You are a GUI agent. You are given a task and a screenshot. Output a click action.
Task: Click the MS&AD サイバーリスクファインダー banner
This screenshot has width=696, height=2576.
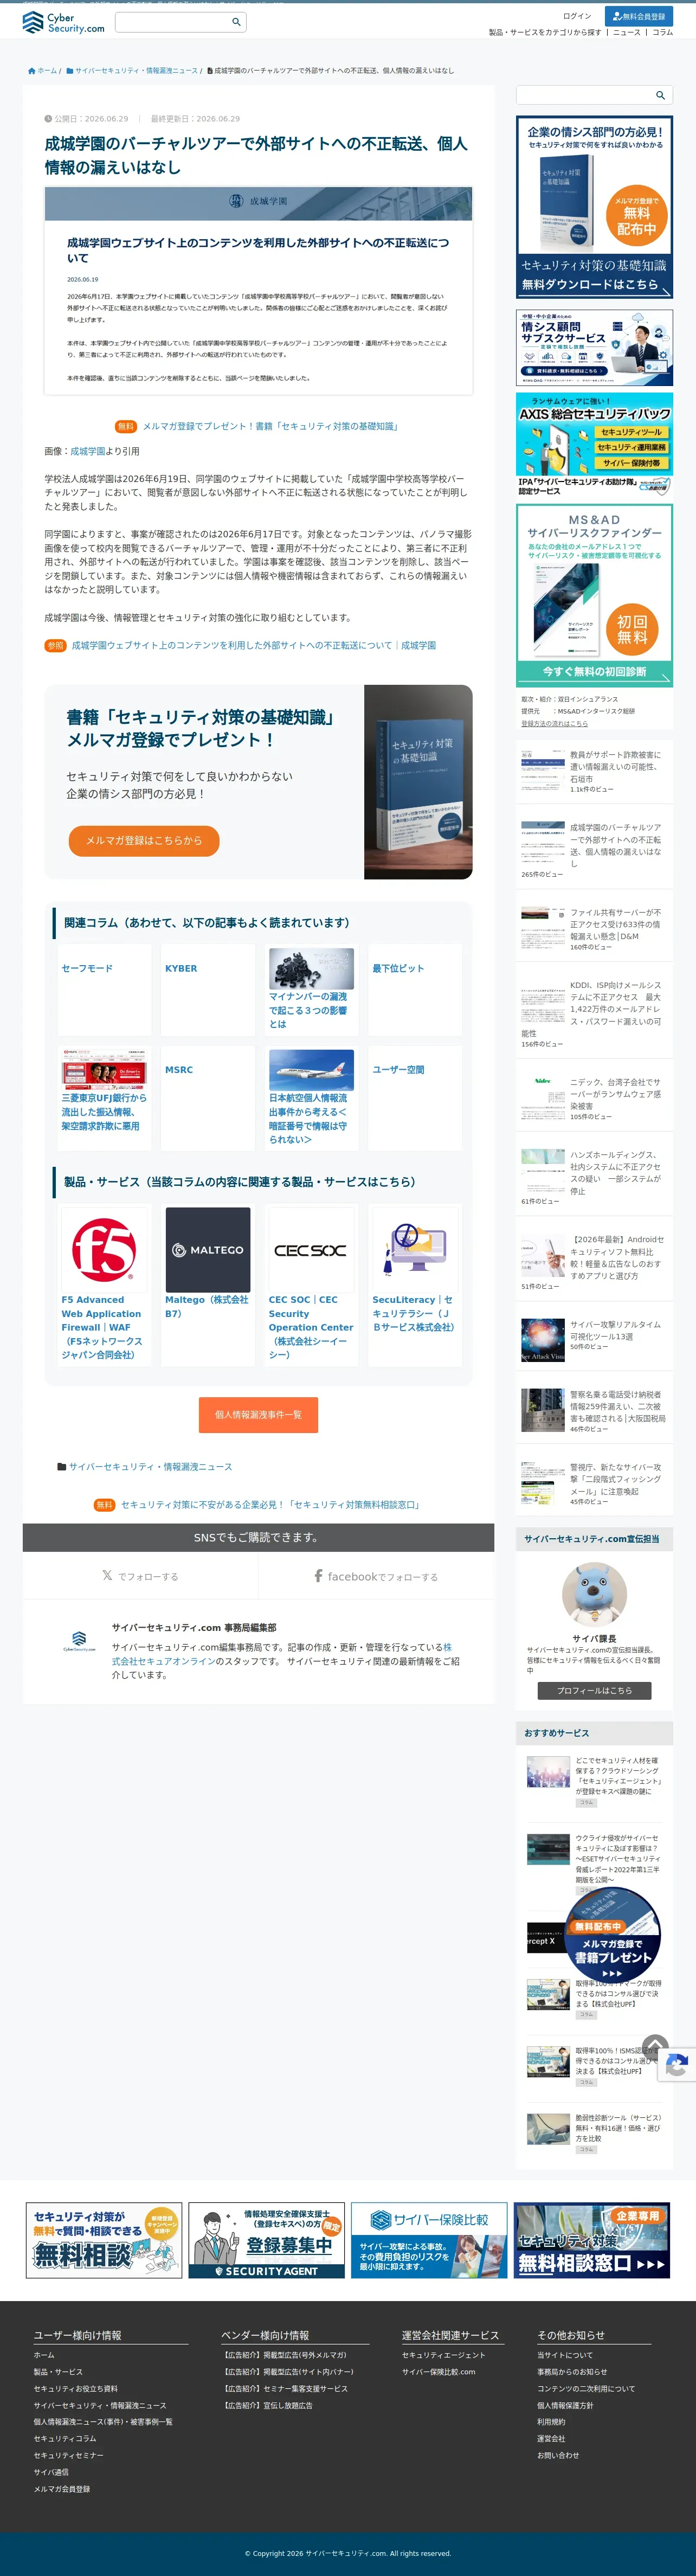594,595
